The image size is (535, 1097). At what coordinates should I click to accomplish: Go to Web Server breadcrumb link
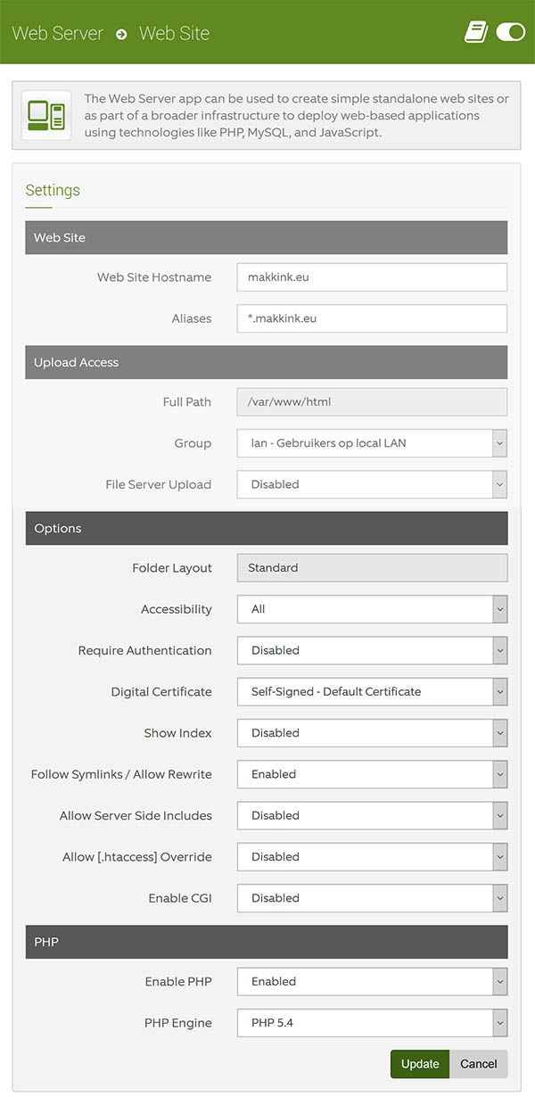[58, 33]
